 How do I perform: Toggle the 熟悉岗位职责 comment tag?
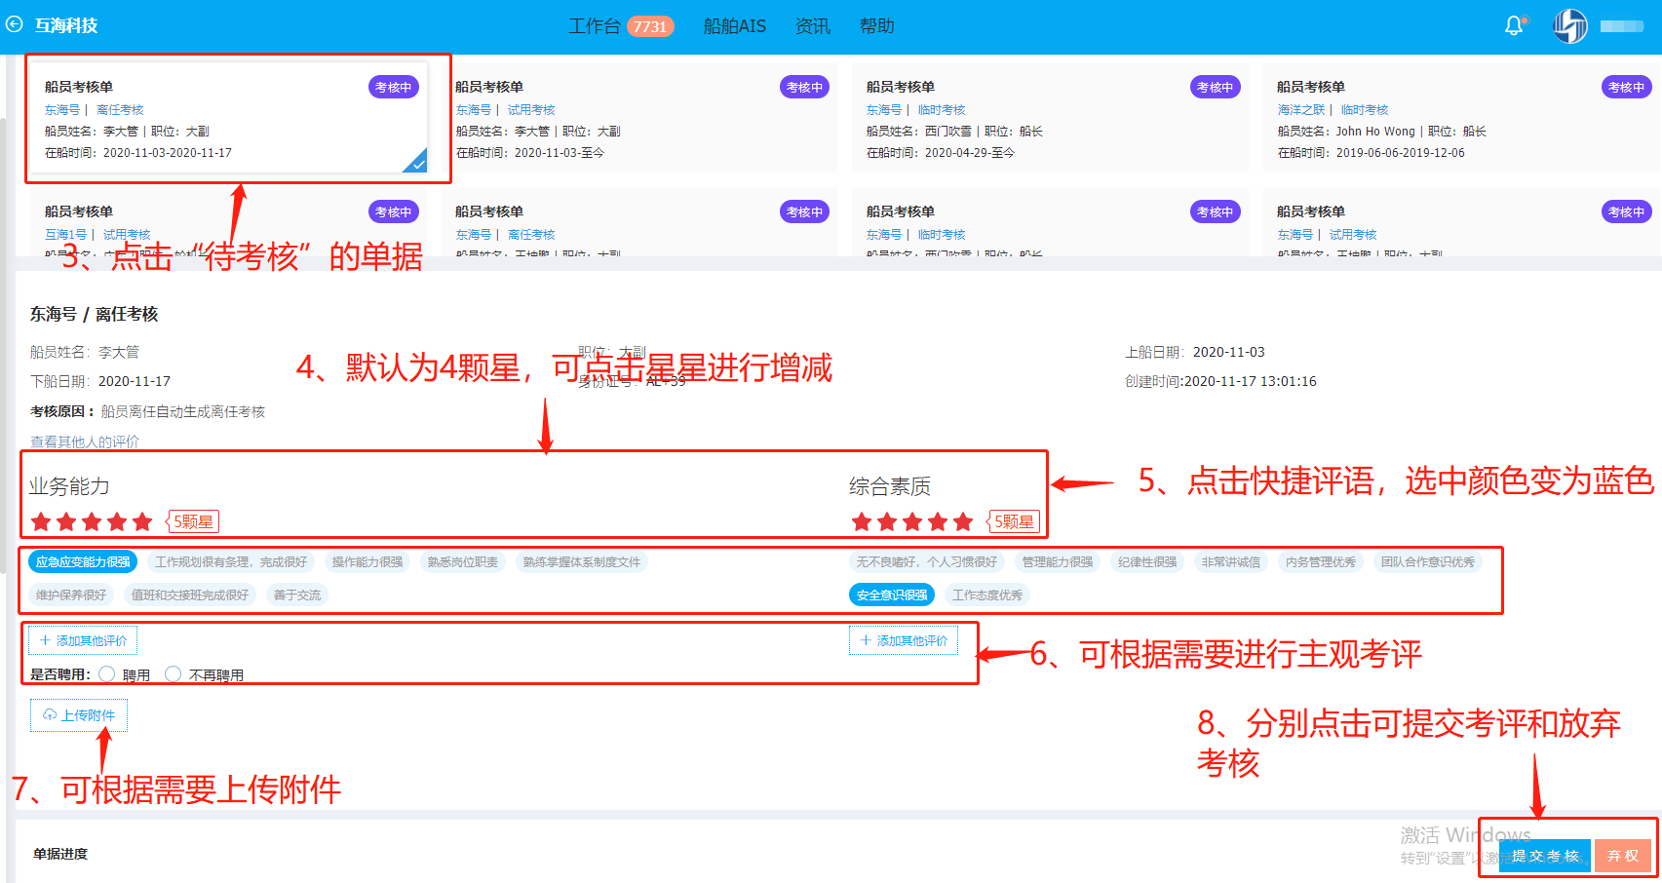pos(463,562)
